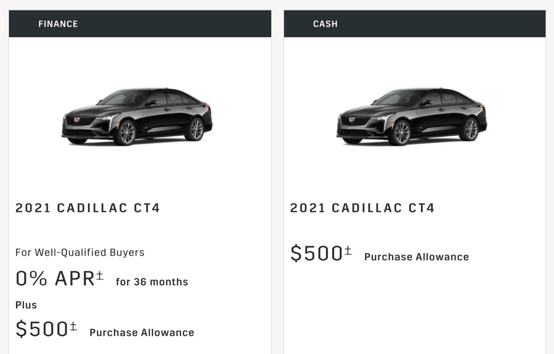Select the 0% APR offer text
This screenshot has width=554, height=354.
(x=55, y=278)
